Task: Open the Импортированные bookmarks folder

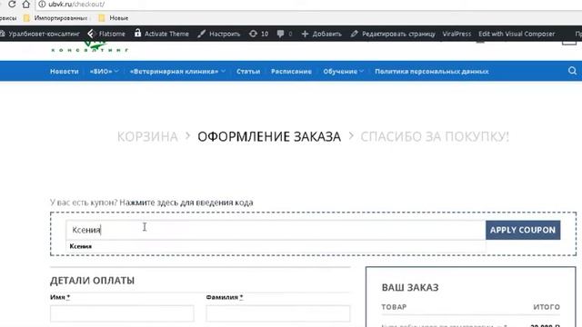Action: tap(55, 18)
